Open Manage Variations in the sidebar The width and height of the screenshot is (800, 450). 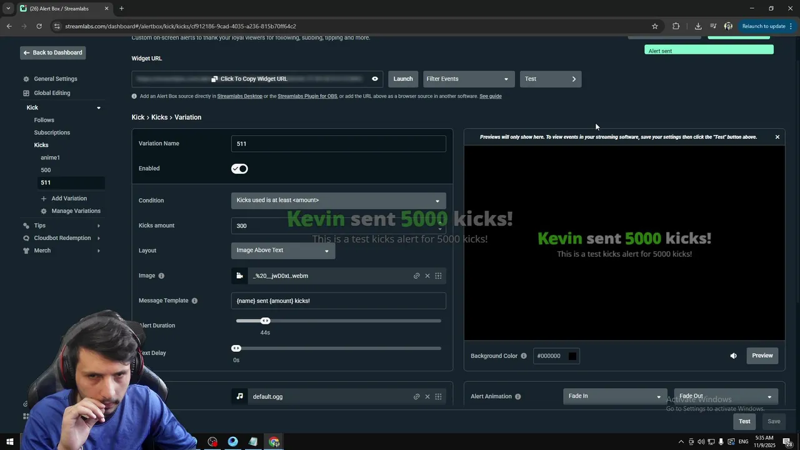click(x=76, y=211)
